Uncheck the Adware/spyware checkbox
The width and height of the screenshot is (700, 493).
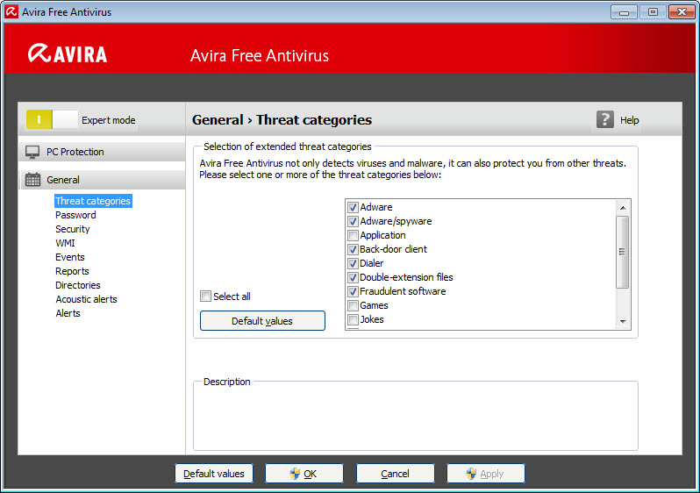coord(353,221)
